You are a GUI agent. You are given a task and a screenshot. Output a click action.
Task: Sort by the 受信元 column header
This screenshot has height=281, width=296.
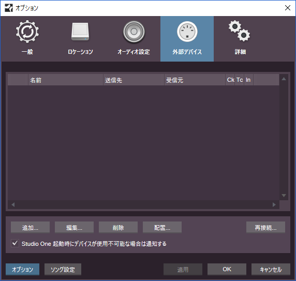click(195, 80)
